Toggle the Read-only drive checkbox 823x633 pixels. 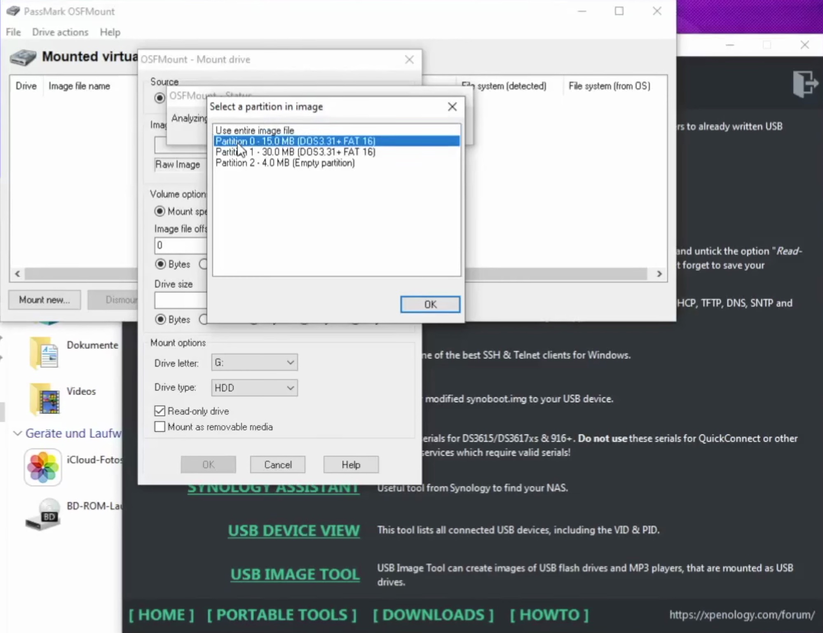coord(159,411)
